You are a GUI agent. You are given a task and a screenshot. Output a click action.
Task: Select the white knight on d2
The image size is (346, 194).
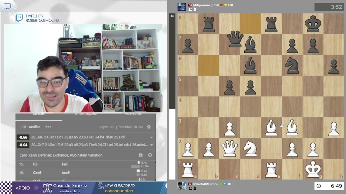[250, 148]
